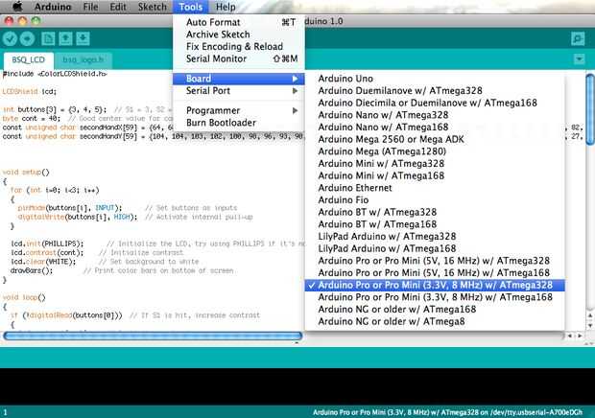Click the 'void loop()' code line
The width and height of the screenshot is (595, 418).
tap(24, 297)
